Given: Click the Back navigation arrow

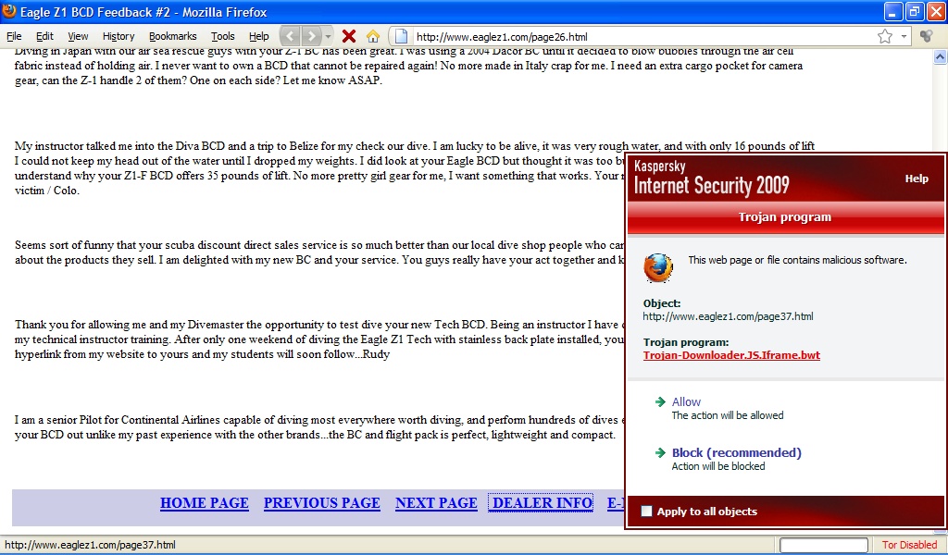Looking at the screenshot, I should [291, 36].
